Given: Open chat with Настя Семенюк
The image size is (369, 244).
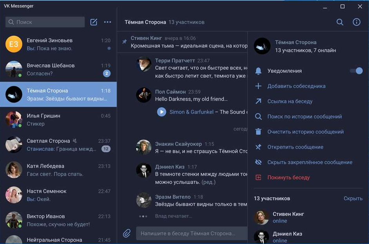Looking at the screenshot, I should (58, 195).
